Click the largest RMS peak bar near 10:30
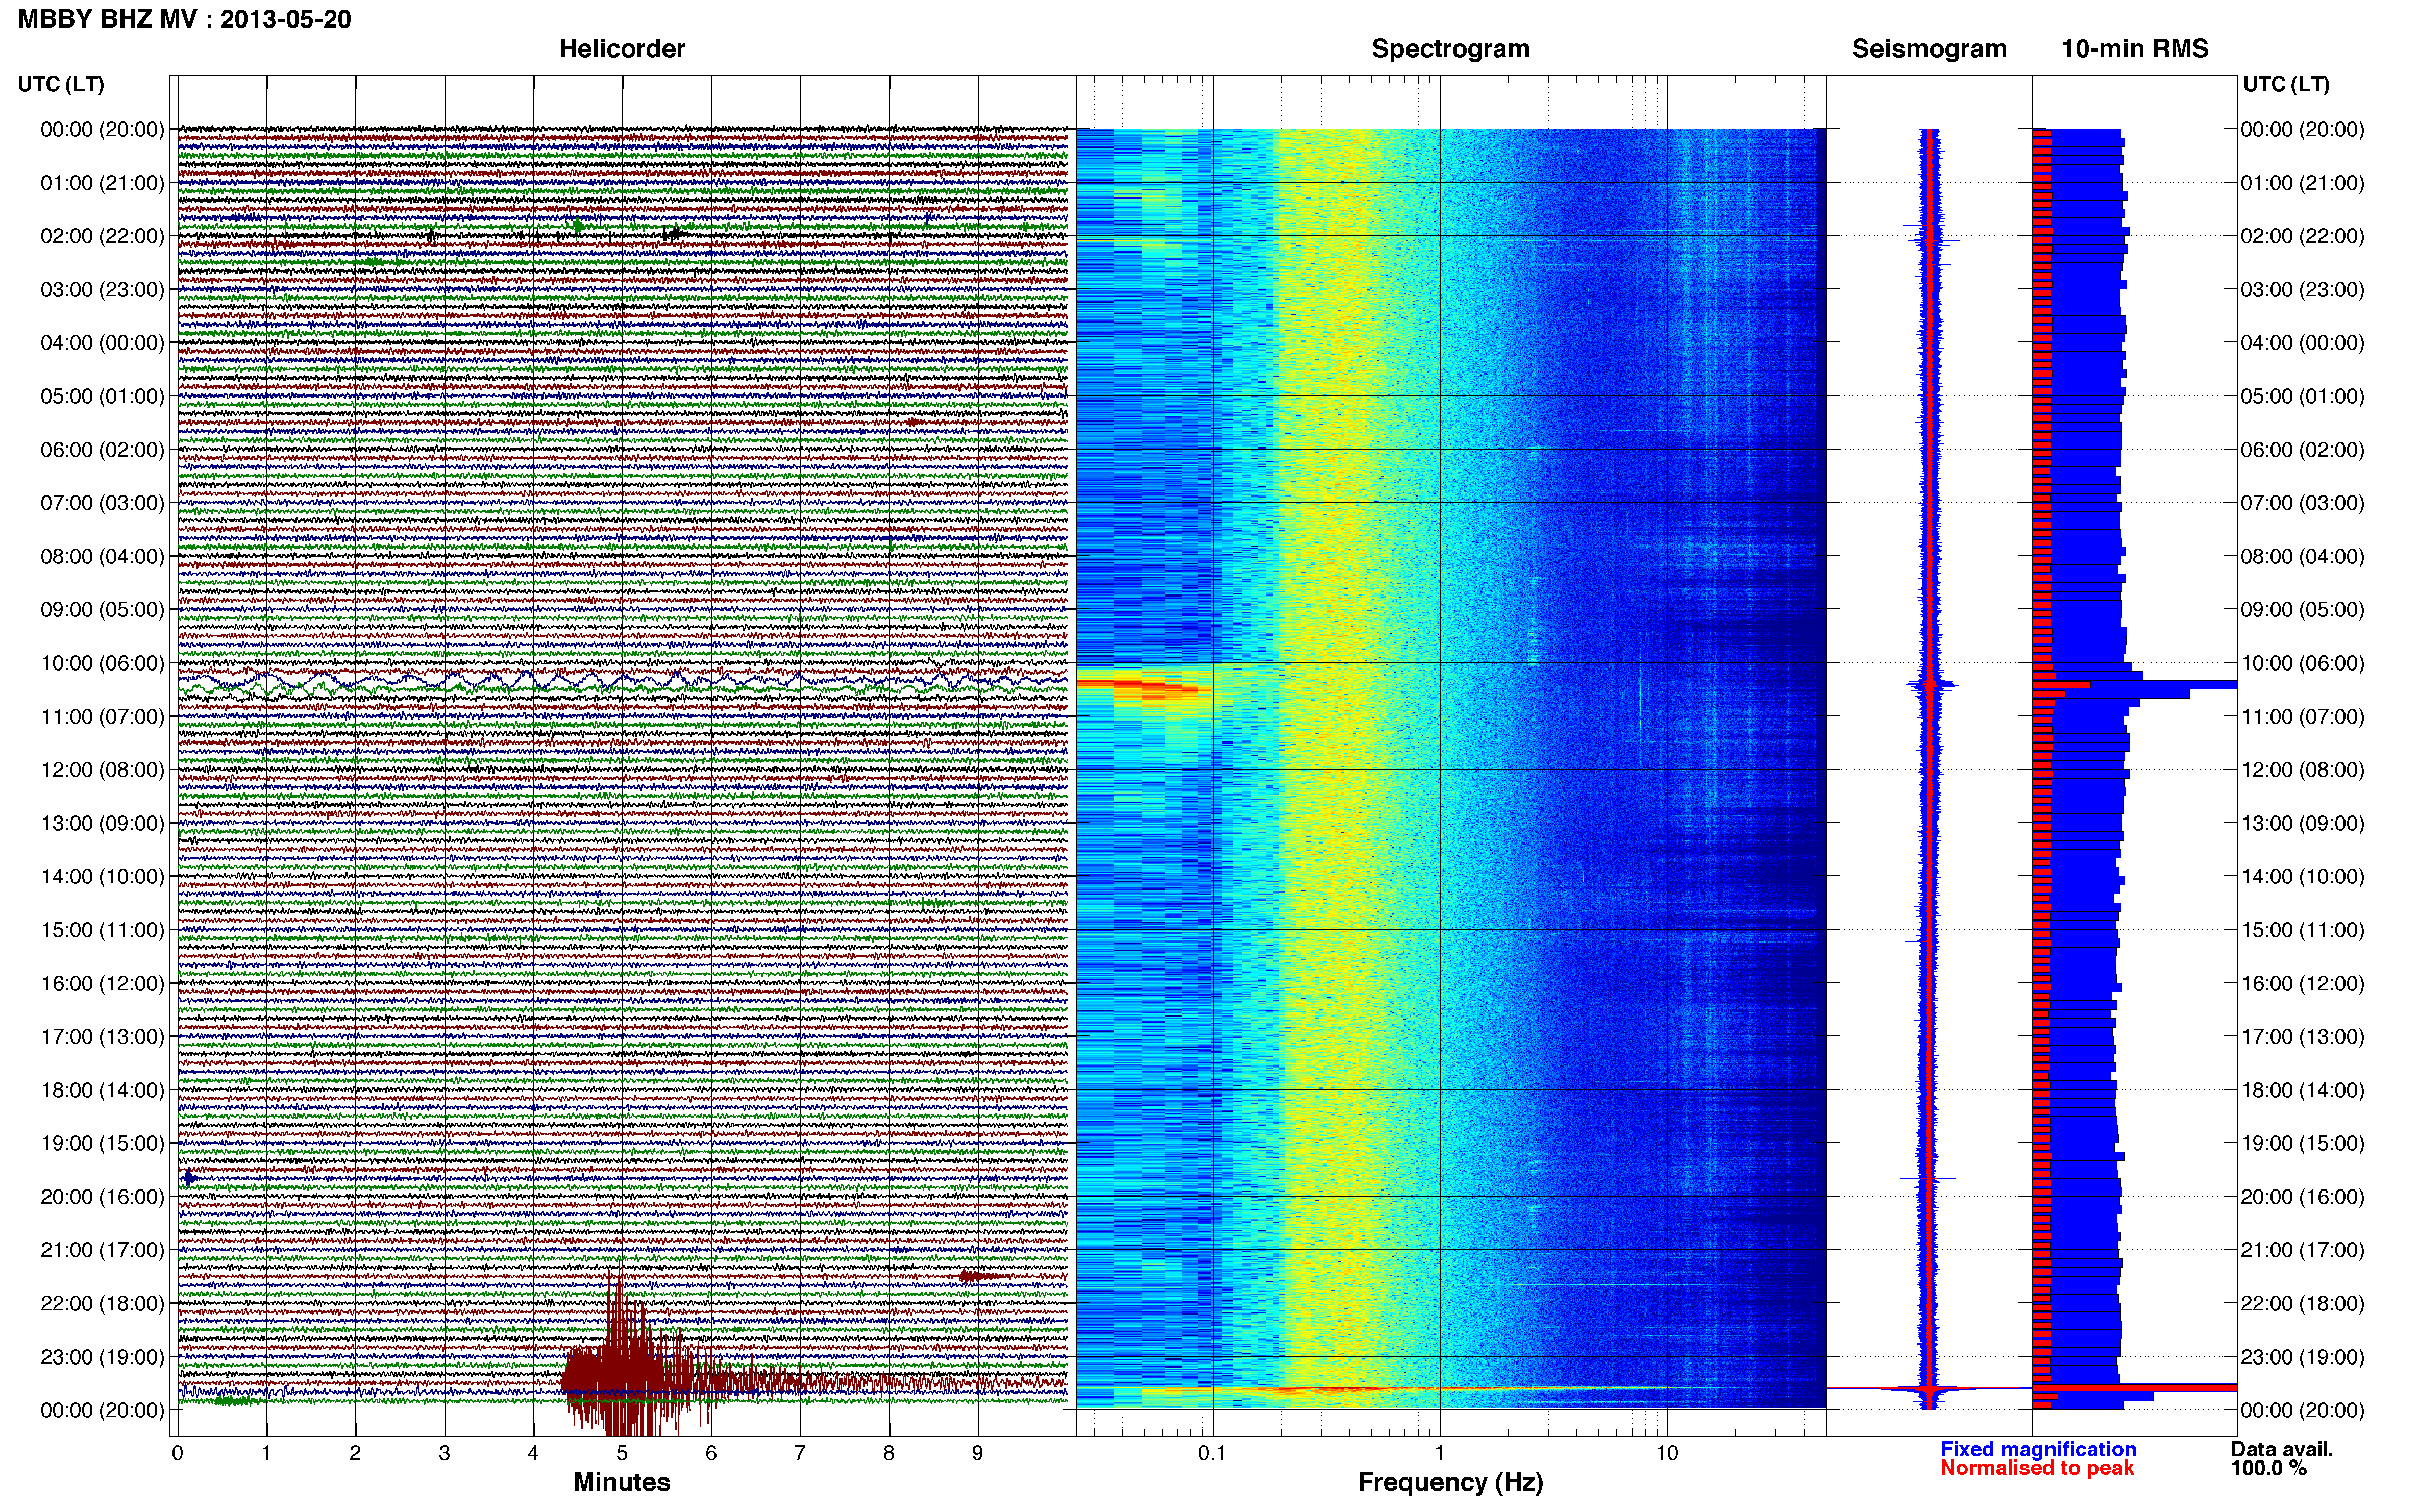 [2135, 685]
